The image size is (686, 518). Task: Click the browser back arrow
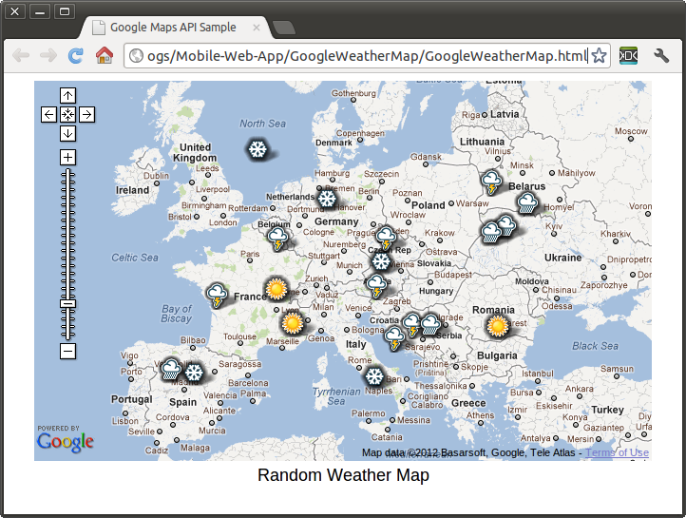point(21,55)
